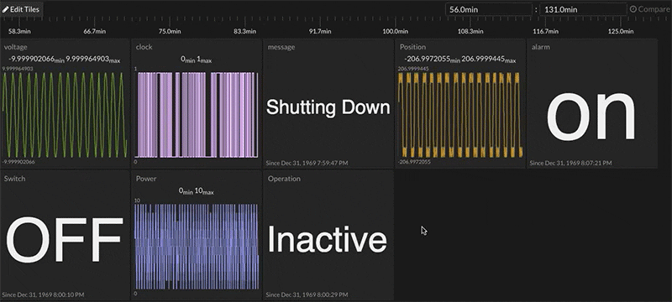Click the 91.7min timeline label
This screenshot has width=672, height=302.
click(320, 31)
